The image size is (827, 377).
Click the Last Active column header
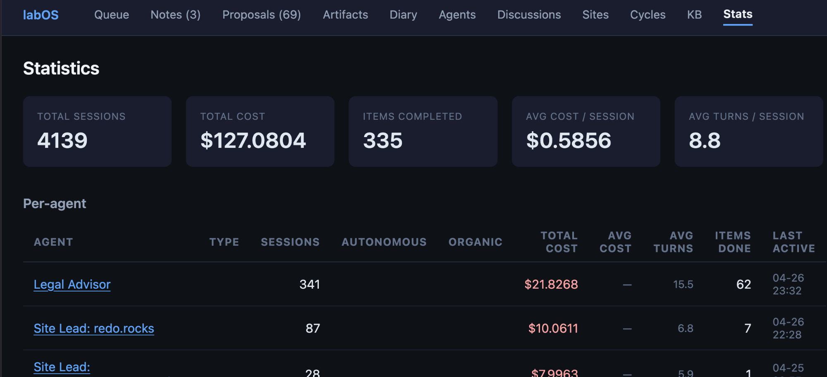pyautogui.click(x=794, y=242)
